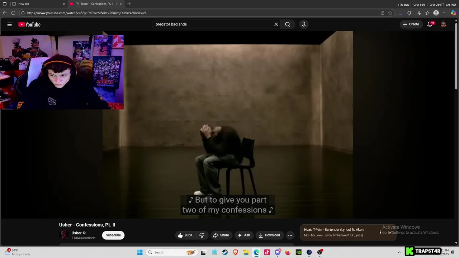This screenshot has height=258, width=459.
Task: Open Brave browser from taskbar
Action: (x=235, y=252)
